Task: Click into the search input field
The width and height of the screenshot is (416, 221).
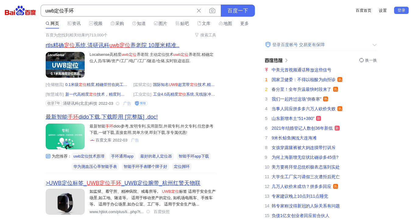Action: click(119, 11)
